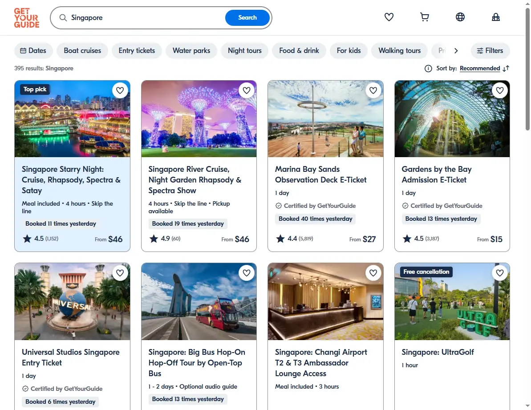531x410 pixels.
Task: Favorite the Singapore UltraGolf activity
Action: pyautogui.click(x=500, y=273)
